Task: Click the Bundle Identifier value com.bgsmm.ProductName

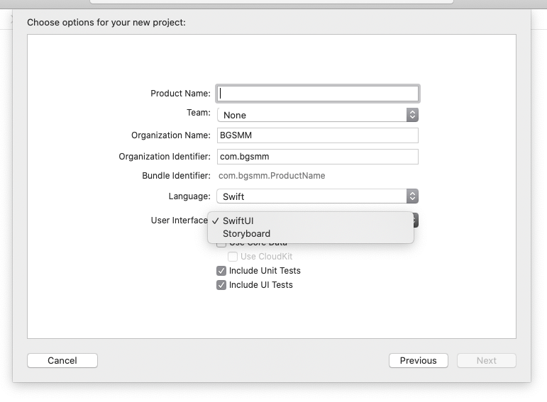Action: pos(272,176)
